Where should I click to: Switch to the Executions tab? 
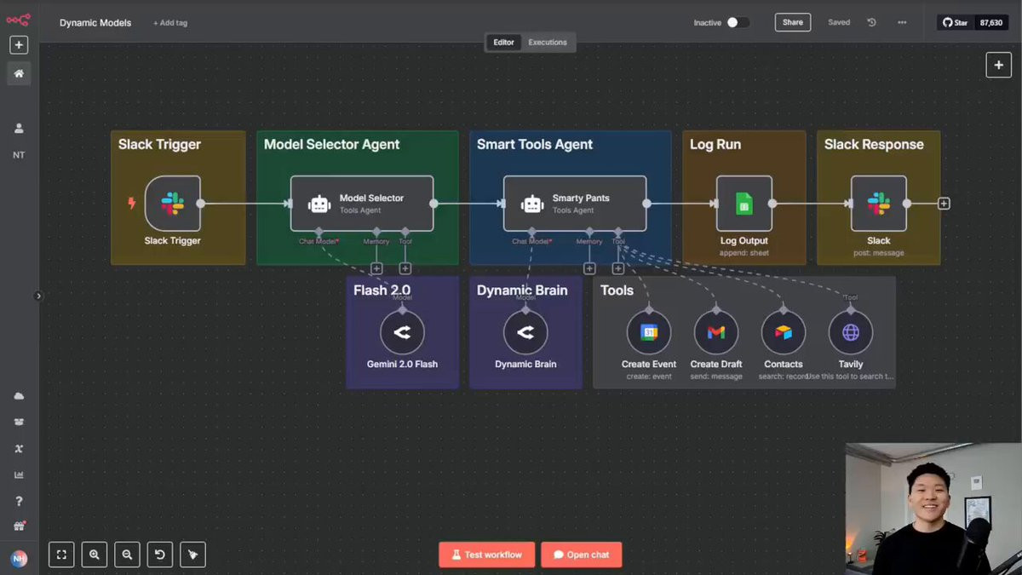(x=548, y=43)
